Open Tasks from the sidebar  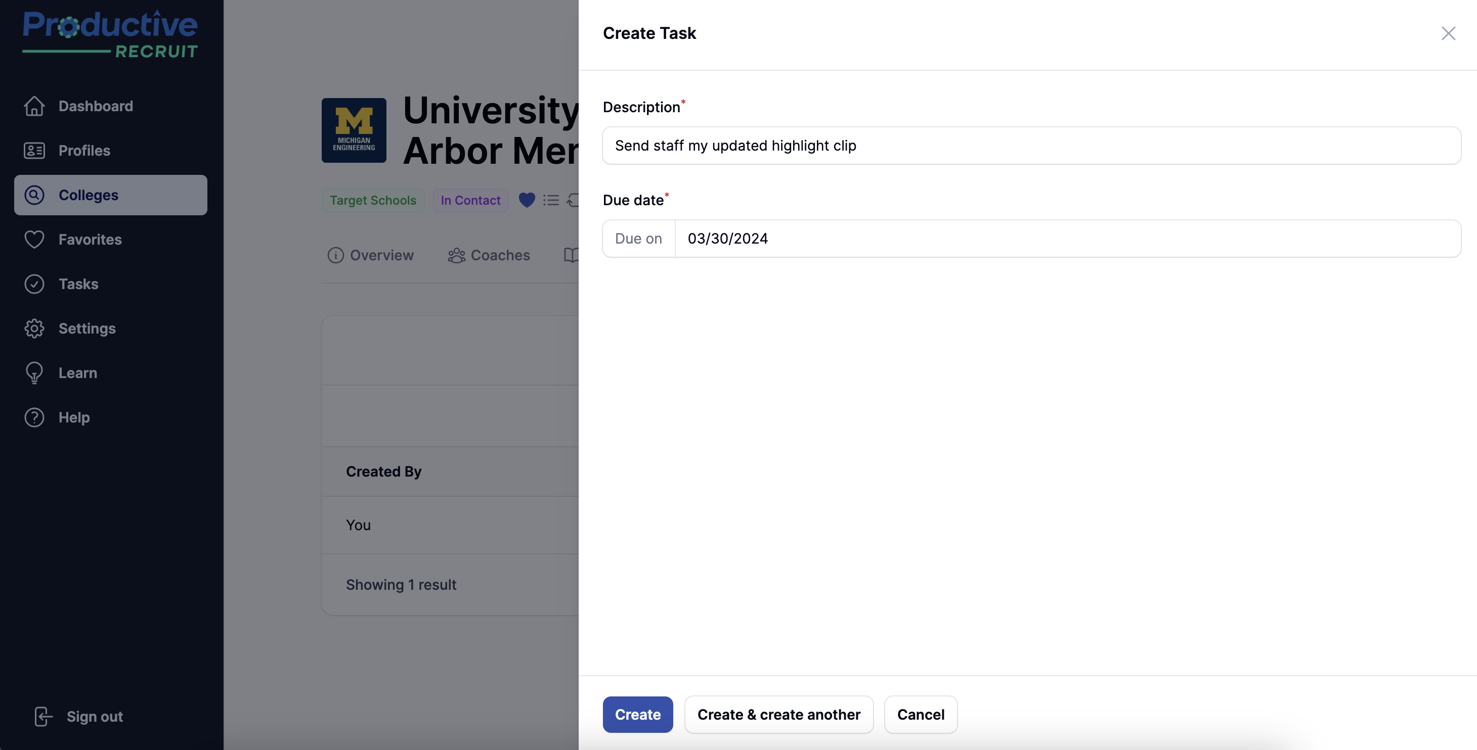point(111,284)
